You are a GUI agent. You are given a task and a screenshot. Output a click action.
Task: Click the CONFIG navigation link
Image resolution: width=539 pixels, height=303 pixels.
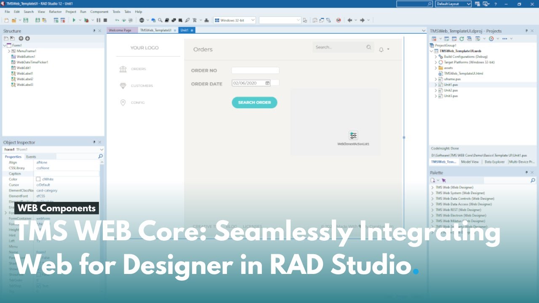138,103
